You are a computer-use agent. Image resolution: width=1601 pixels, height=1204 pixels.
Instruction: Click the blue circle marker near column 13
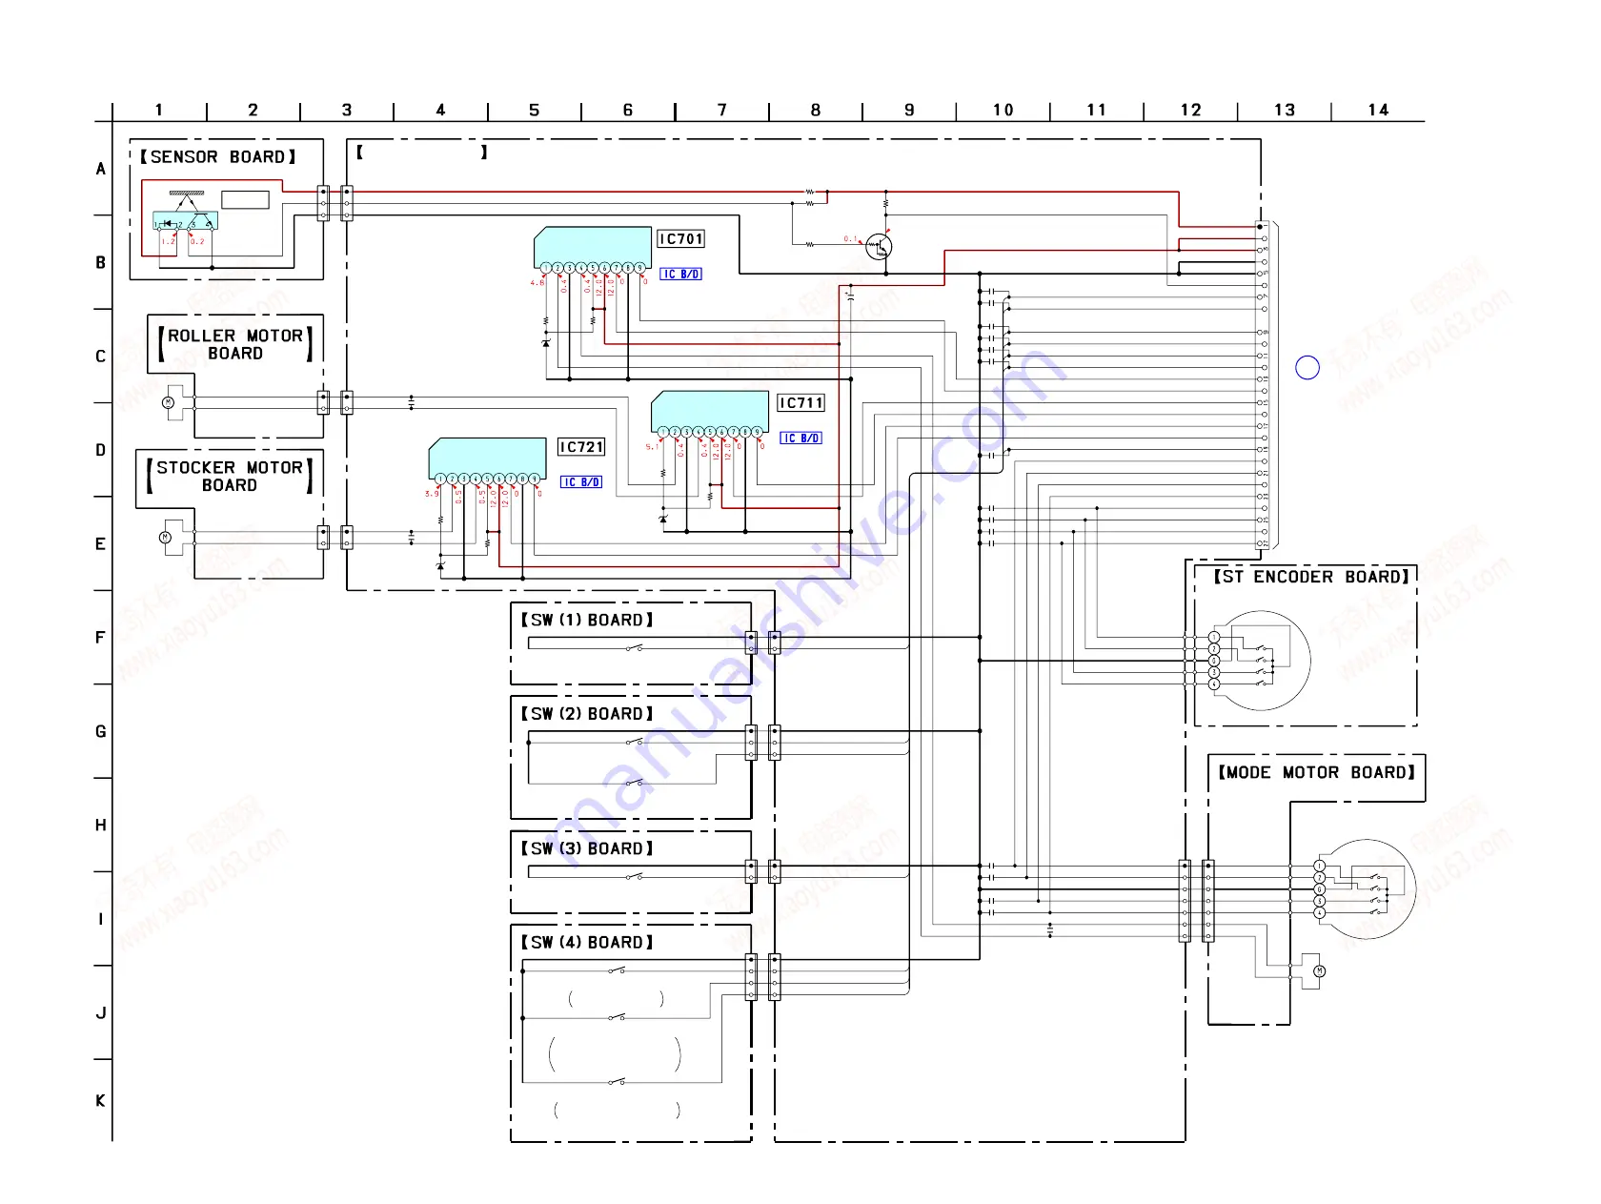tap(1307, 368)
